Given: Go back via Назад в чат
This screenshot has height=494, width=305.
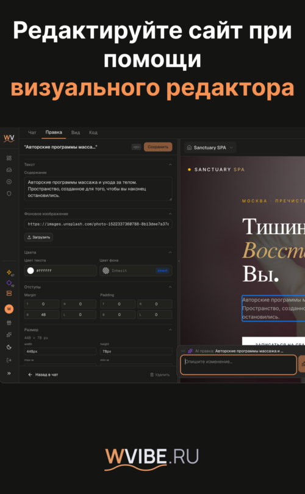Looking at the screenshot, I should pos(43,374).
